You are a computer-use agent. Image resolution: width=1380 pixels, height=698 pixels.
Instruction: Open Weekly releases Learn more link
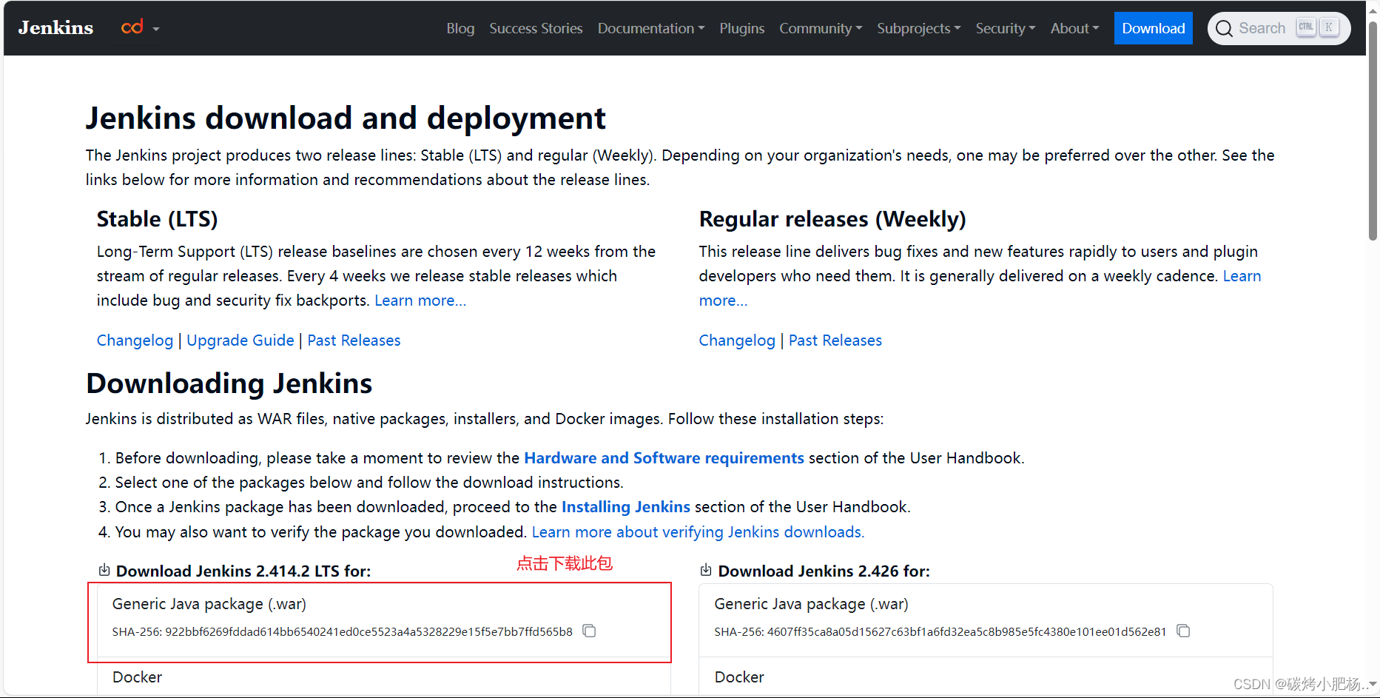tap(1242, 276)
